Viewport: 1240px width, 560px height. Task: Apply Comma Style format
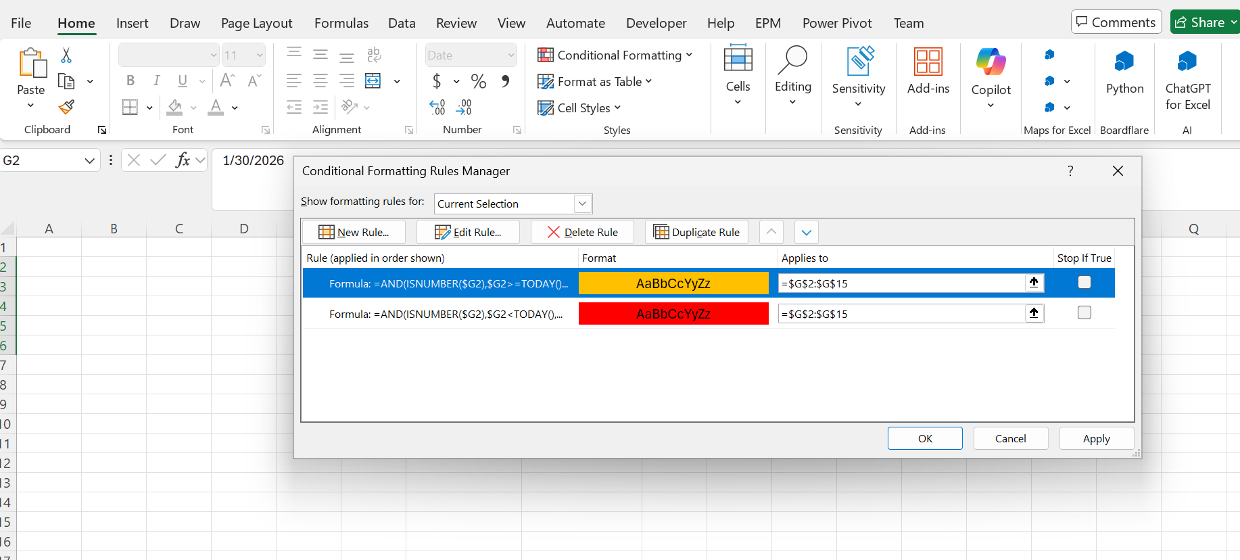click(x=505, y=81)
